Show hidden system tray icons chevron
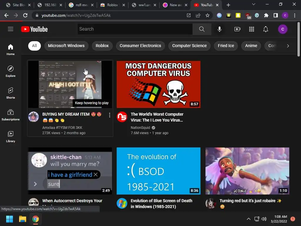The height and width of the screenshot is (226, 301). [x=248, y=219]
